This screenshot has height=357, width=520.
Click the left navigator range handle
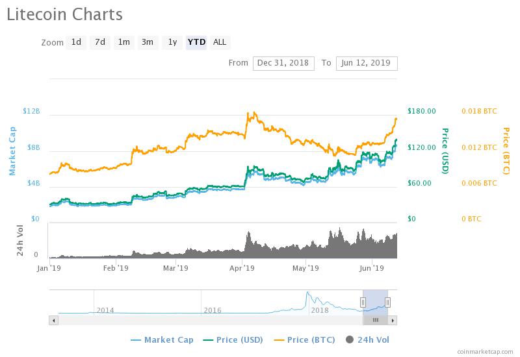pyautogui.click(x=363, y=302)
